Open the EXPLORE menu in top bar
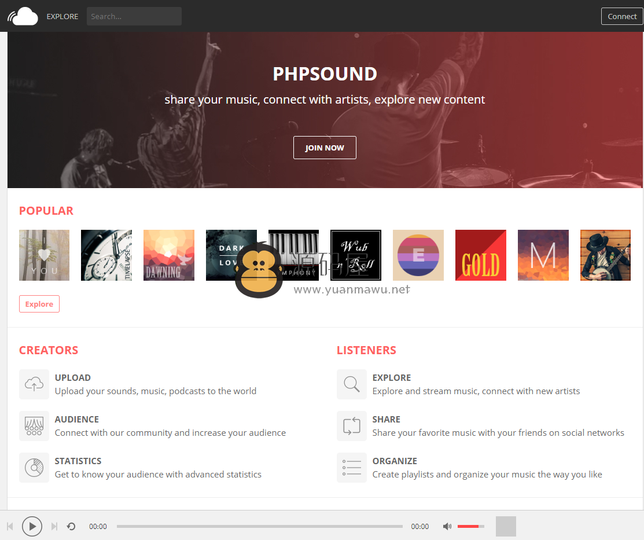The height and width of the screenshot is (540, 644). [x=62, y=16]
